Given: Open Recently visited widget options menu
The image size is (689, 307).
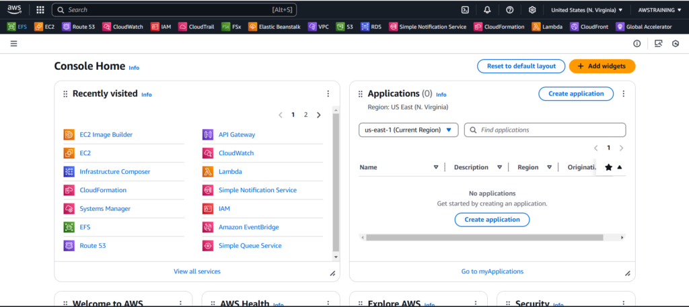Looking at the screenshot, I should (328, 94).
